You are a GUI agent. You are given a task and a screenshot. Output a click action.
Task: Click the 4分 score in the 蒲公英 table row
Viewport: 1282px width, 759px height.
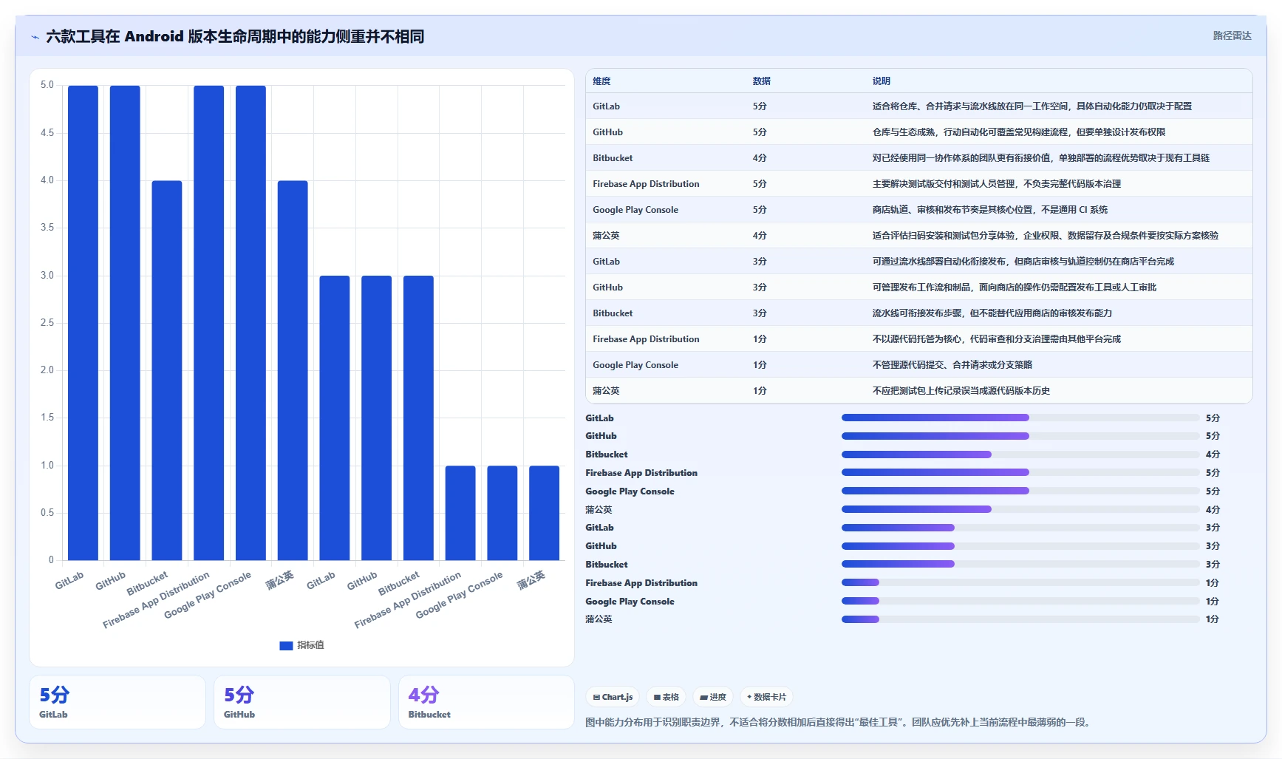(760, 236)
